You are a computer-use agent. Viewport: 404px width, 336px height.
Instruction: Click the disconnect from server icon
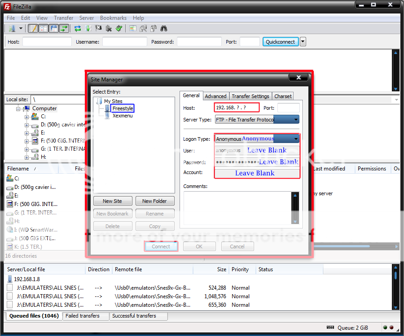109,28
